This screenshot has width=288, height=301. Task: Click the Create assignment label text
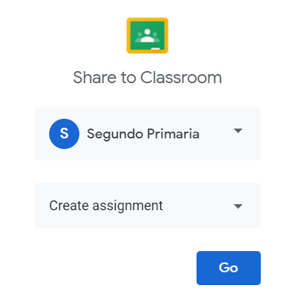point(106,206)
